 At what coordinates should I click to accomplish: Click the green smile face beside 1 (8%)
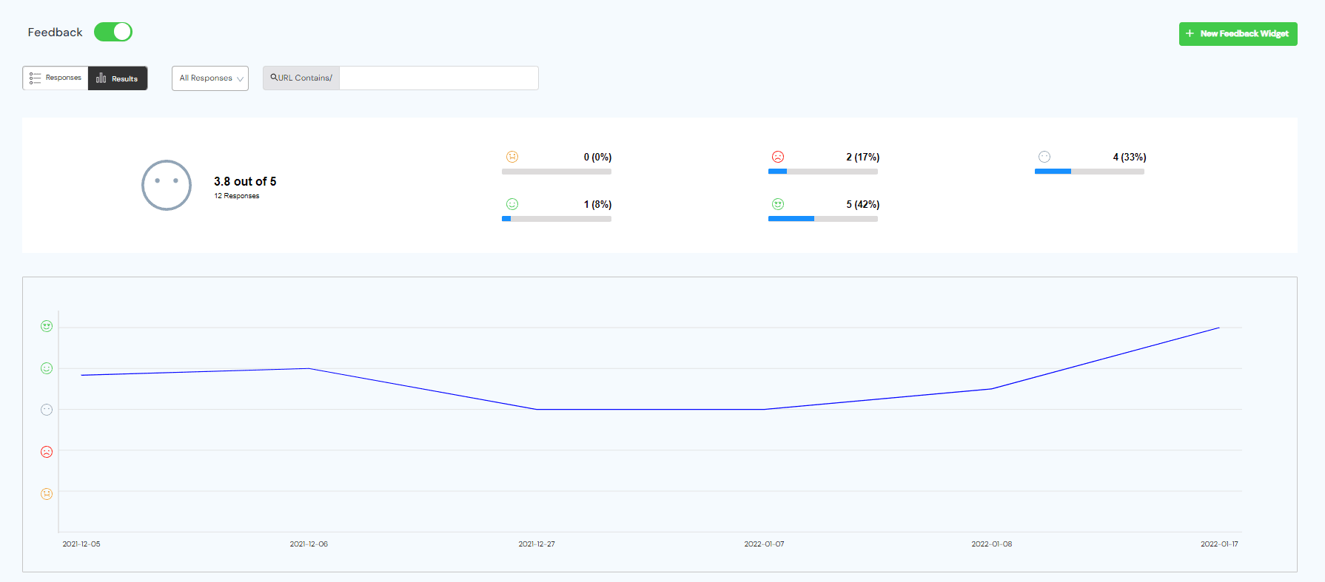[x=512, y=204]
